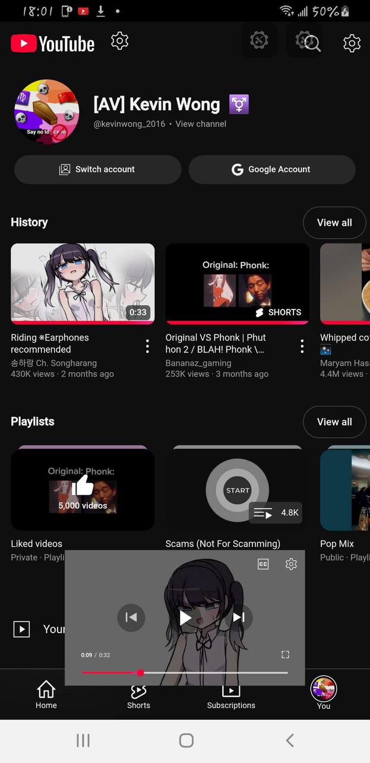Image resolution: width=370 pixels, height=763 pixels.
Task: Open the search icon with gear
Action: 308,42
